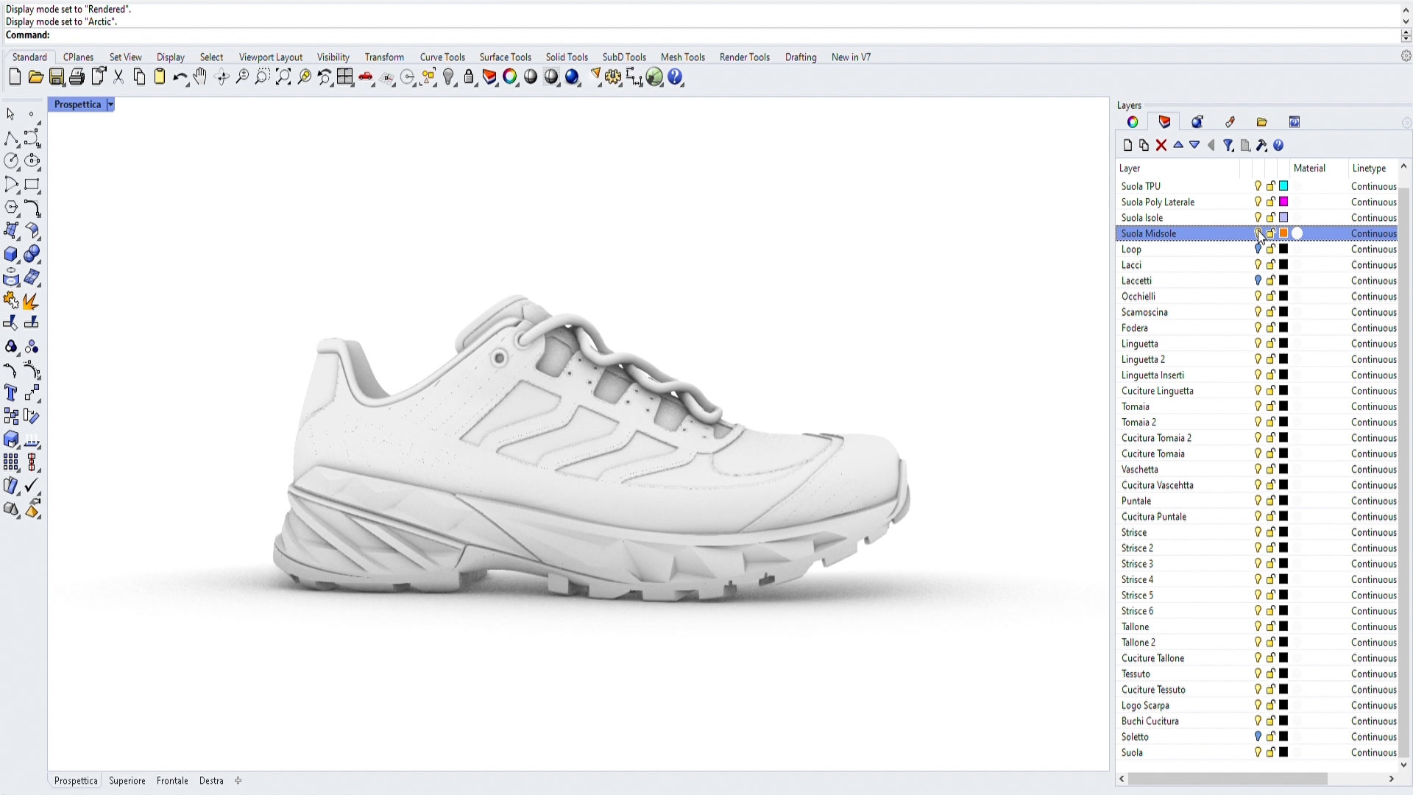Click the new layer icon
This screenshot has width=1413, height=795.
tap(1127, 146)
